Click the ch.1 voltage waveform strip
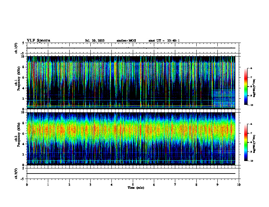The height and width of the screenshot is (207, 269). pyautogui.click(x=133, y=48)
